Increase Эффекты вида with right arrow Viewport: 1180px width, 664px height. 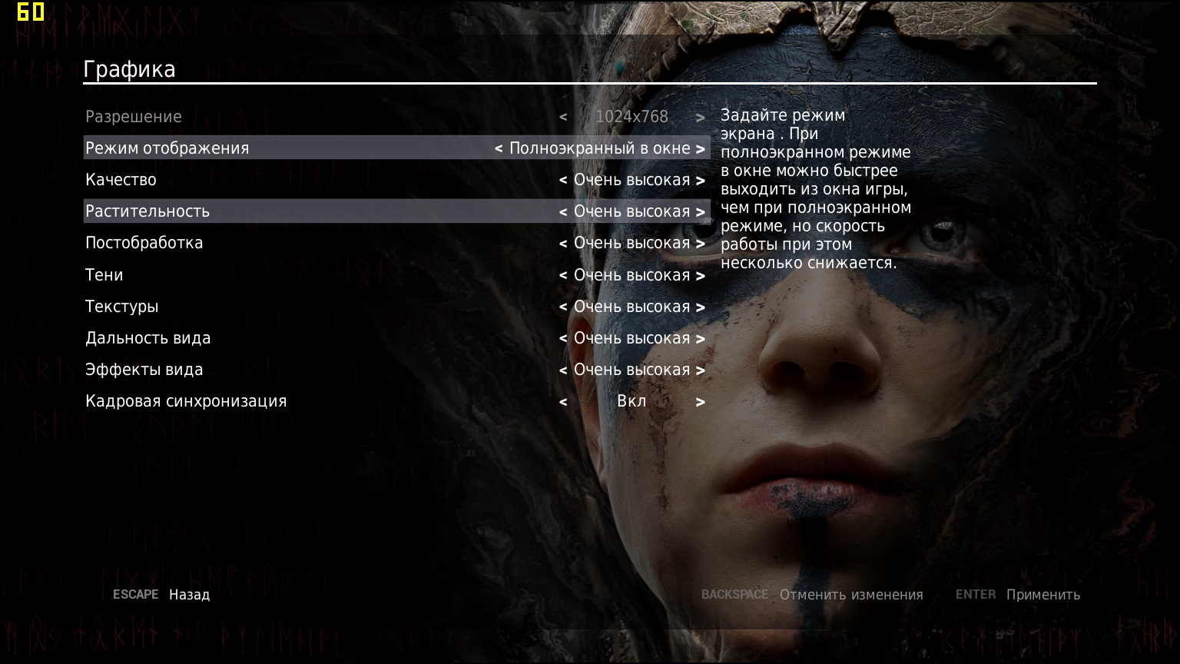coord(701,370)
